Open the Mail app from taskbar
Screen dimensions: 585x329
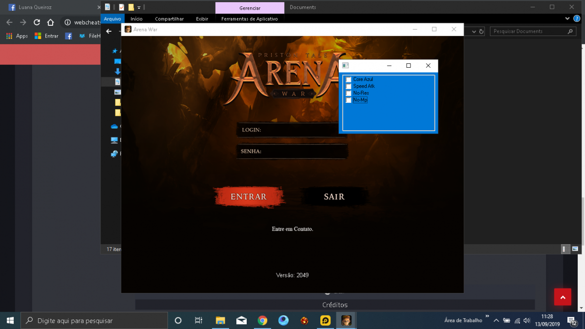pyautogui.click(x=241, y=320)
